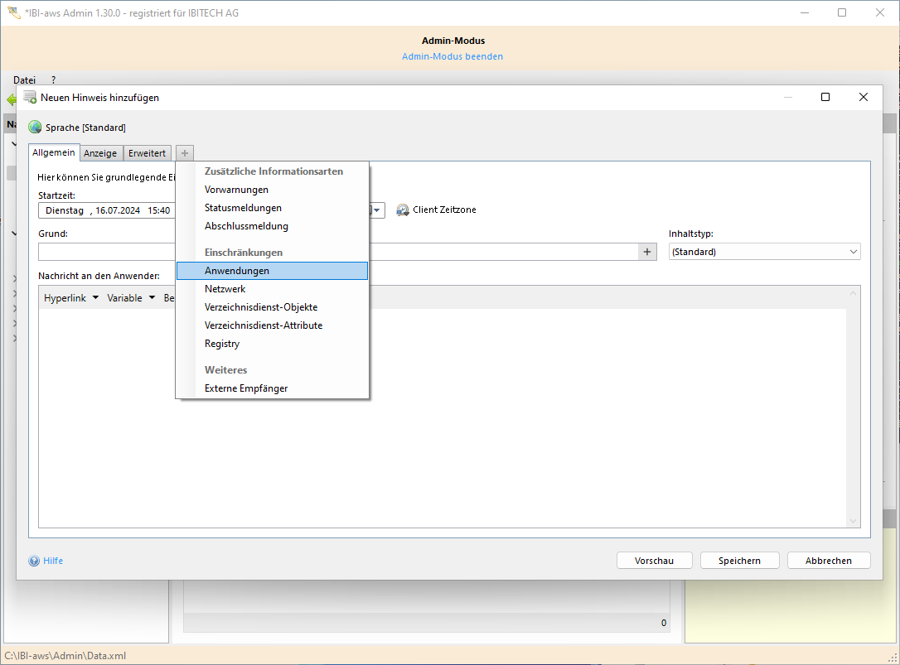Switch to the Erweitert tab
Image resolution: width=900 pixels, height=665 pixels.
pos(147,153)
